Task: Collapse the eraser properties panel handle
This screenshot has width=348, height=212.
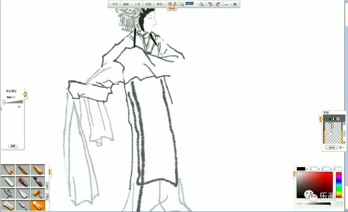Action: pos(25,95)
